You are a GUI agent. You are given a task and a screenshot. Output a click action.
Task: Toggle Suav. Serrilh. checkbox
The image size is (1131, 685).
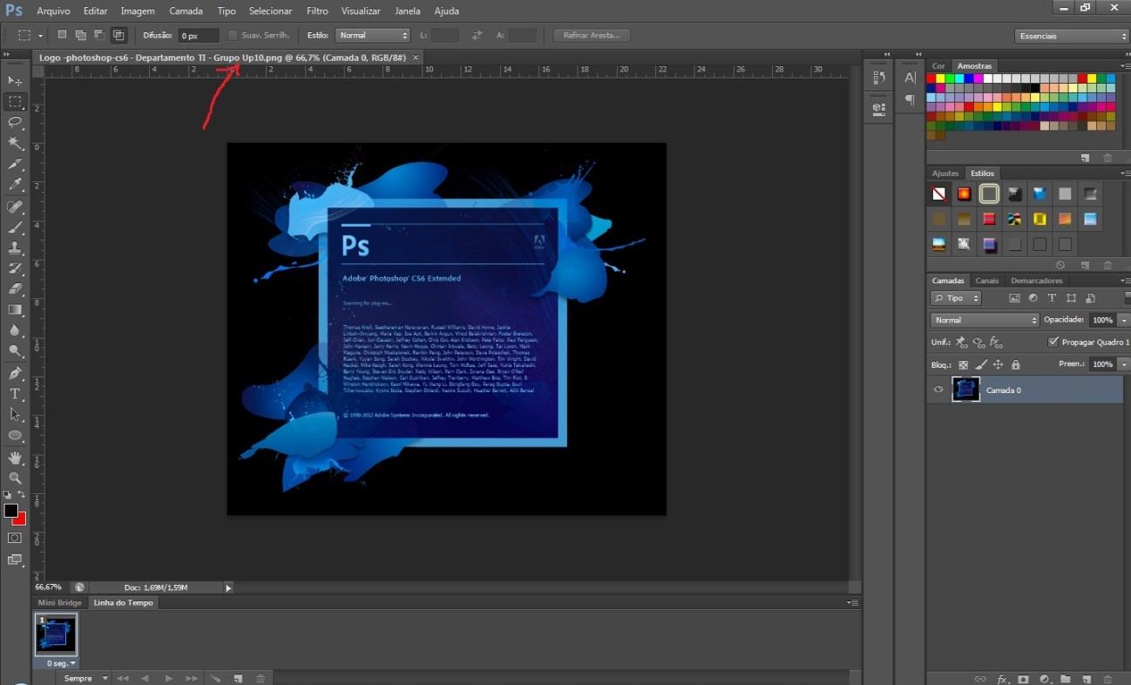(233, 36)
